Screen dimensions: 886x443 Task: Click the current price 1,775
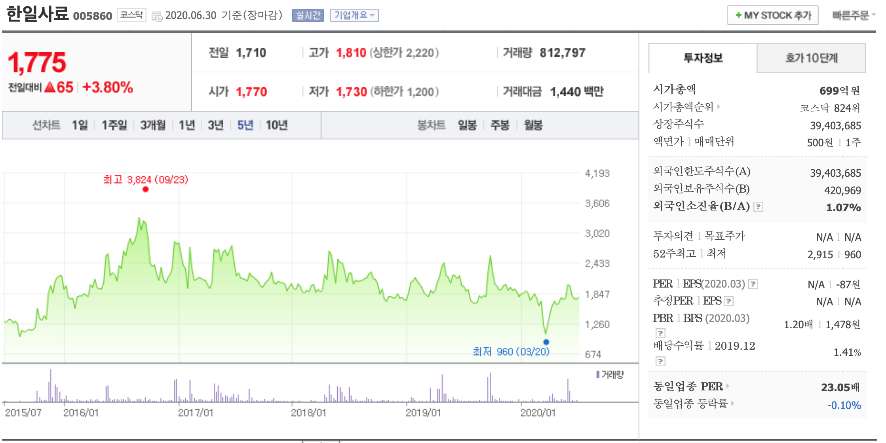[x=37, y=62]
